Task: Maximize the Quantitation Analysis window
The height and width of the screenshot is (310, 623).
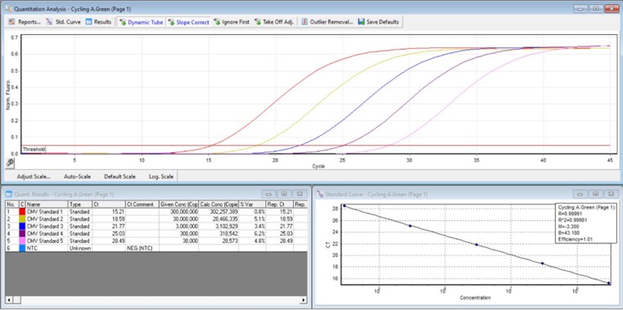Action: coord(596,9)
